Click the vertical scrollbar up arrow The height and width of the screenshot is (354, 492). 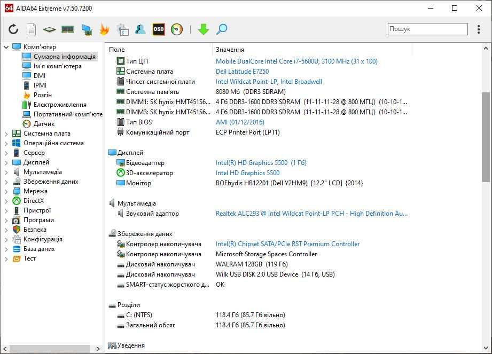486,48
